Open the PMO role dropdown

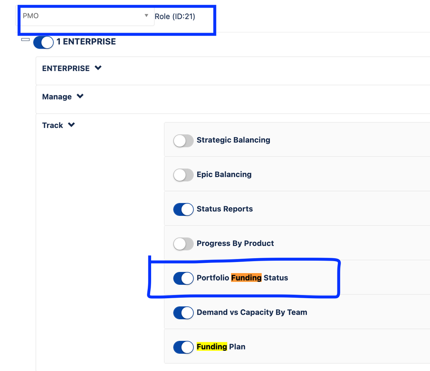[x=85, y=16]
